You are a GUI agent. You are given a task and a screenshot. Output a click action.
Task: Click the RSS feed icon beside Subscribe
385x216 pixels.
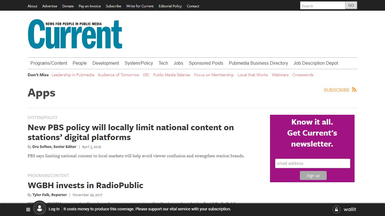[x=354, y=90]
